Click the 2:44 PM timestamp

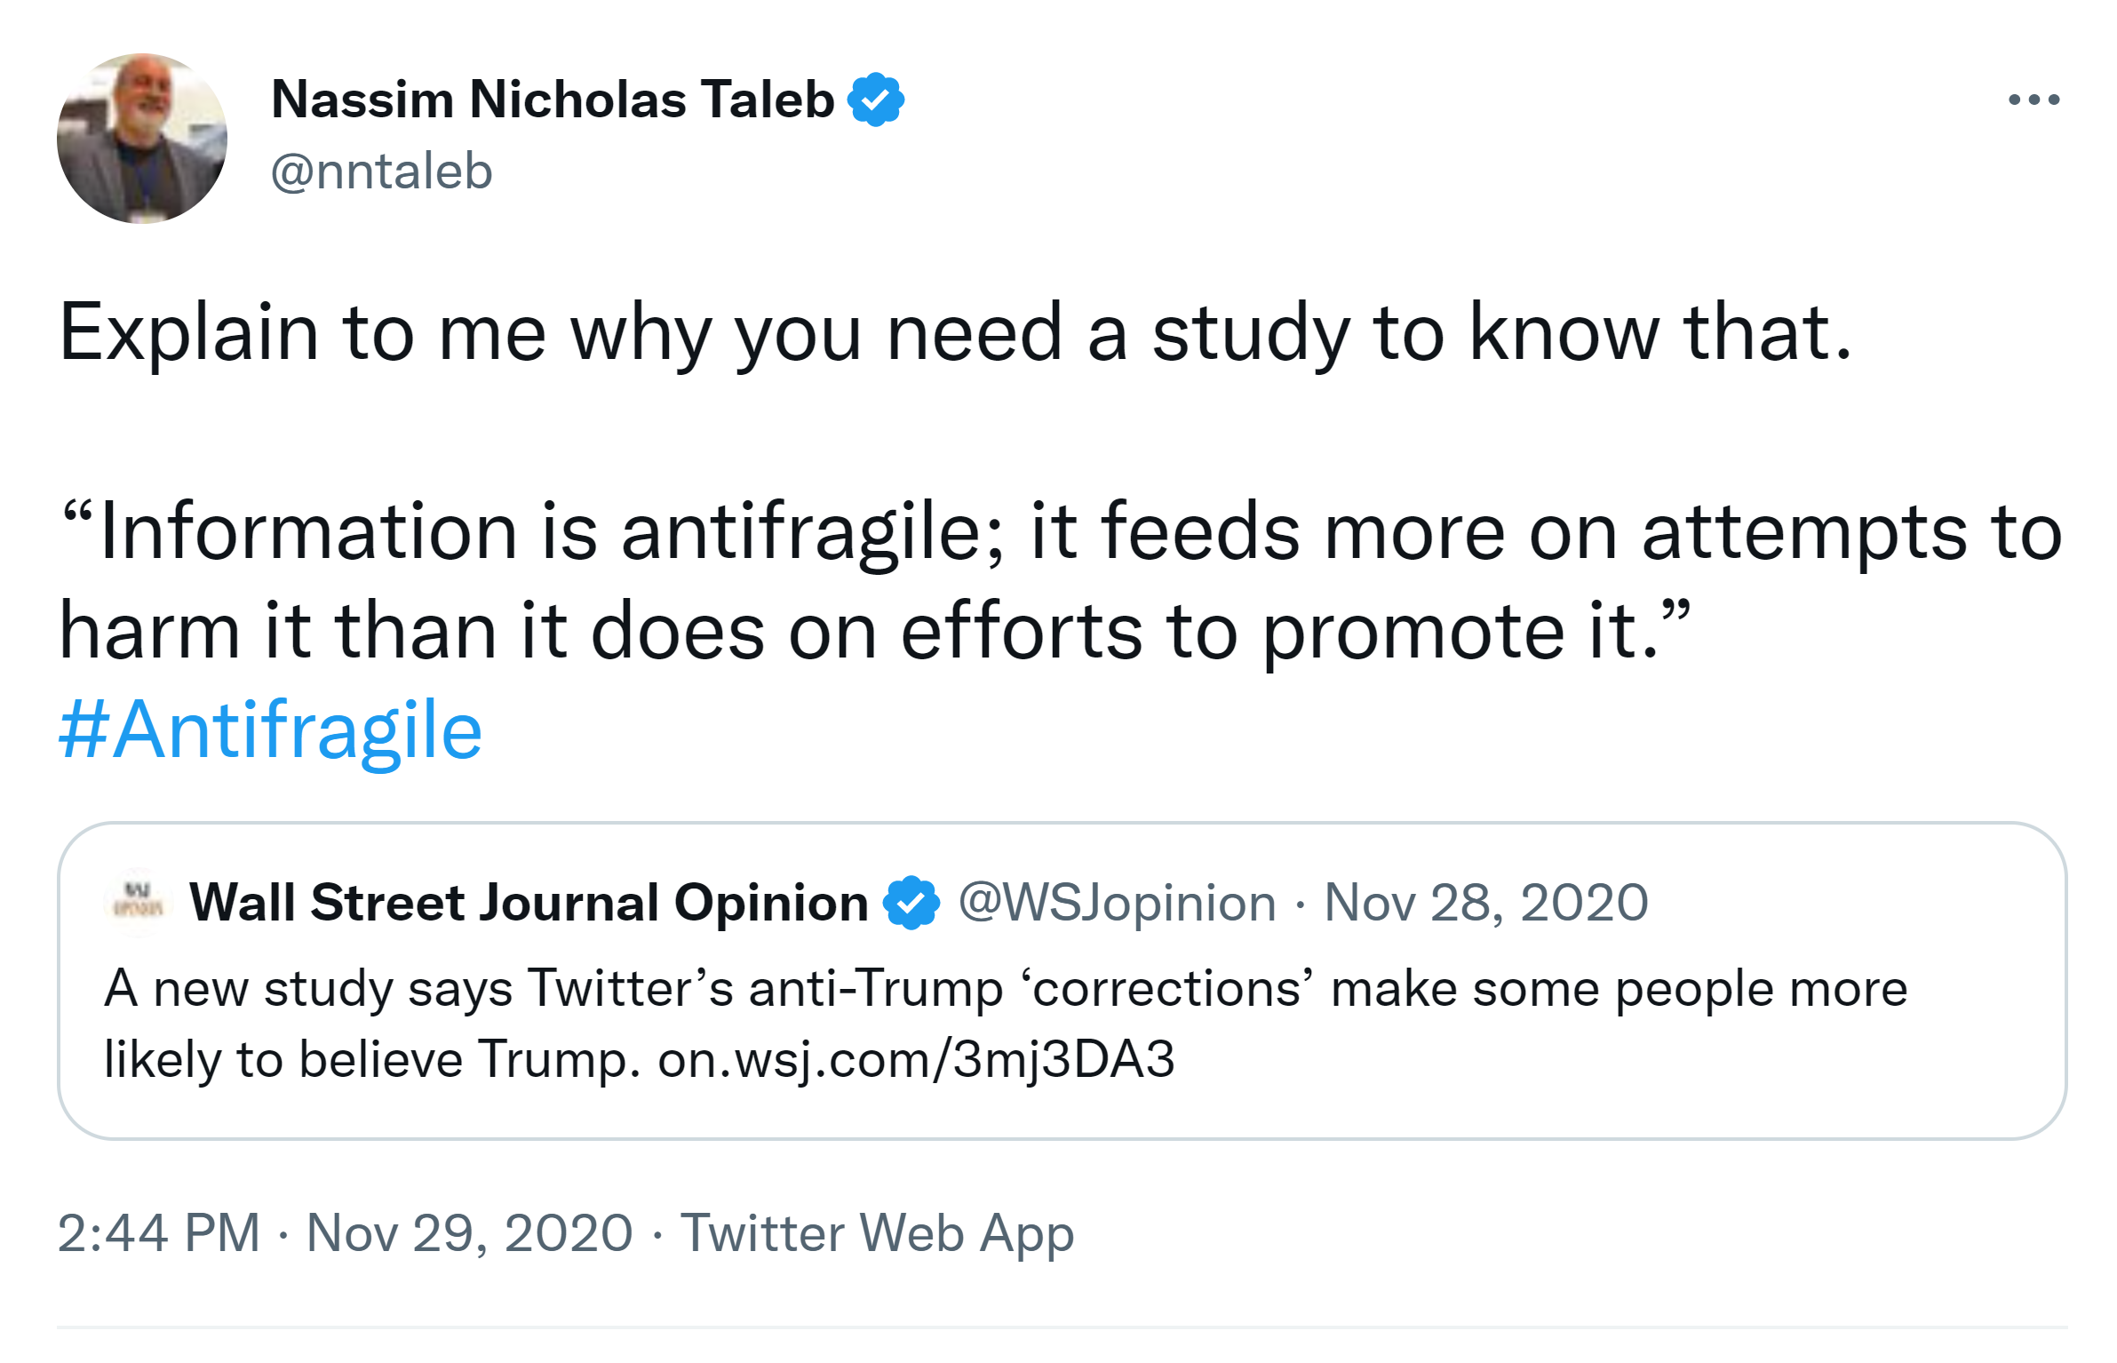pyautogui.click(x=159, y=1233)
